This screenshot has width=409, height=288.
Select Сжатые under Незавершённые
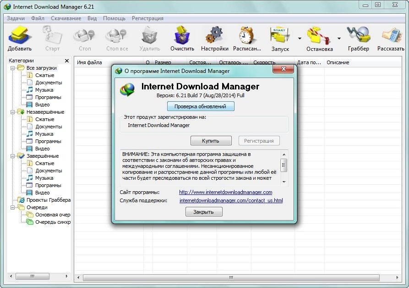coord(44,119)
